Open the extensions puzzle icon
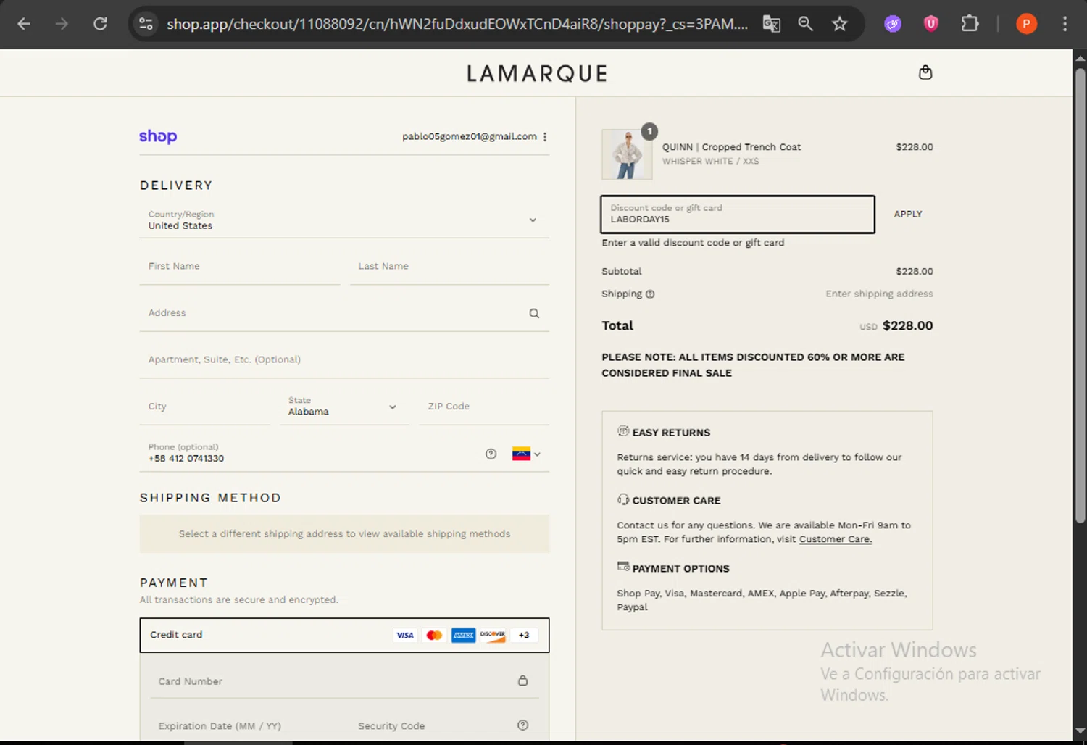Image resolution: width=1087 pixels, height=745 pixels. click(x=970, y=24)
